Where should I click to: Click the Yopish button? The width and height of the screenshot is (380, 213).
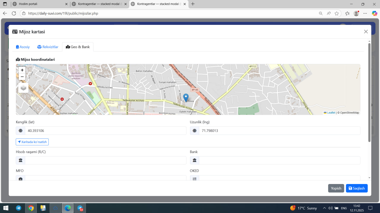pos(336,188)
